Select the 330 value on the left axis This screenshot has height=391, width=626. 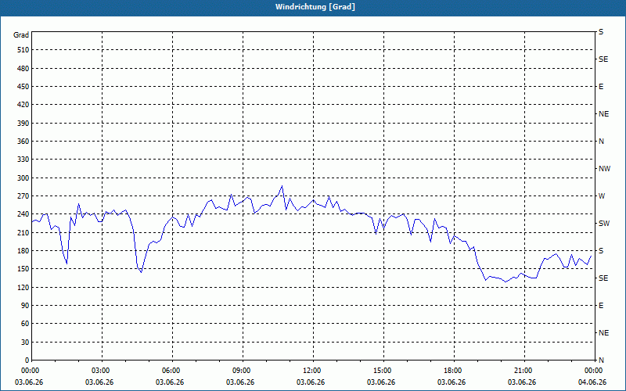coord(23,160)
